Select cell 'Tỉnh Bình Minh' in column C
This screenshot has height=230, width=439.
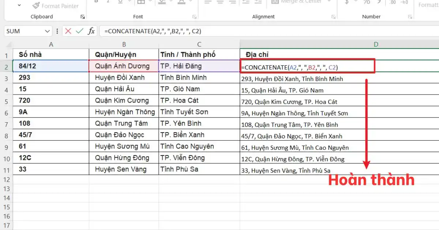(199, 78)
